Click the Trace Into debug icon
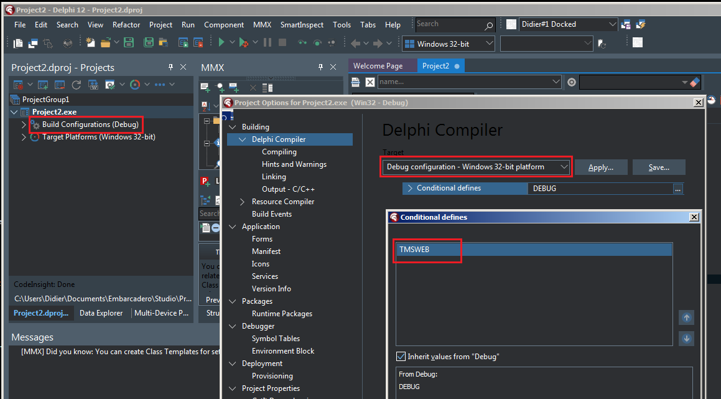Viewport: 721px width, 399px height. (302, 43)
